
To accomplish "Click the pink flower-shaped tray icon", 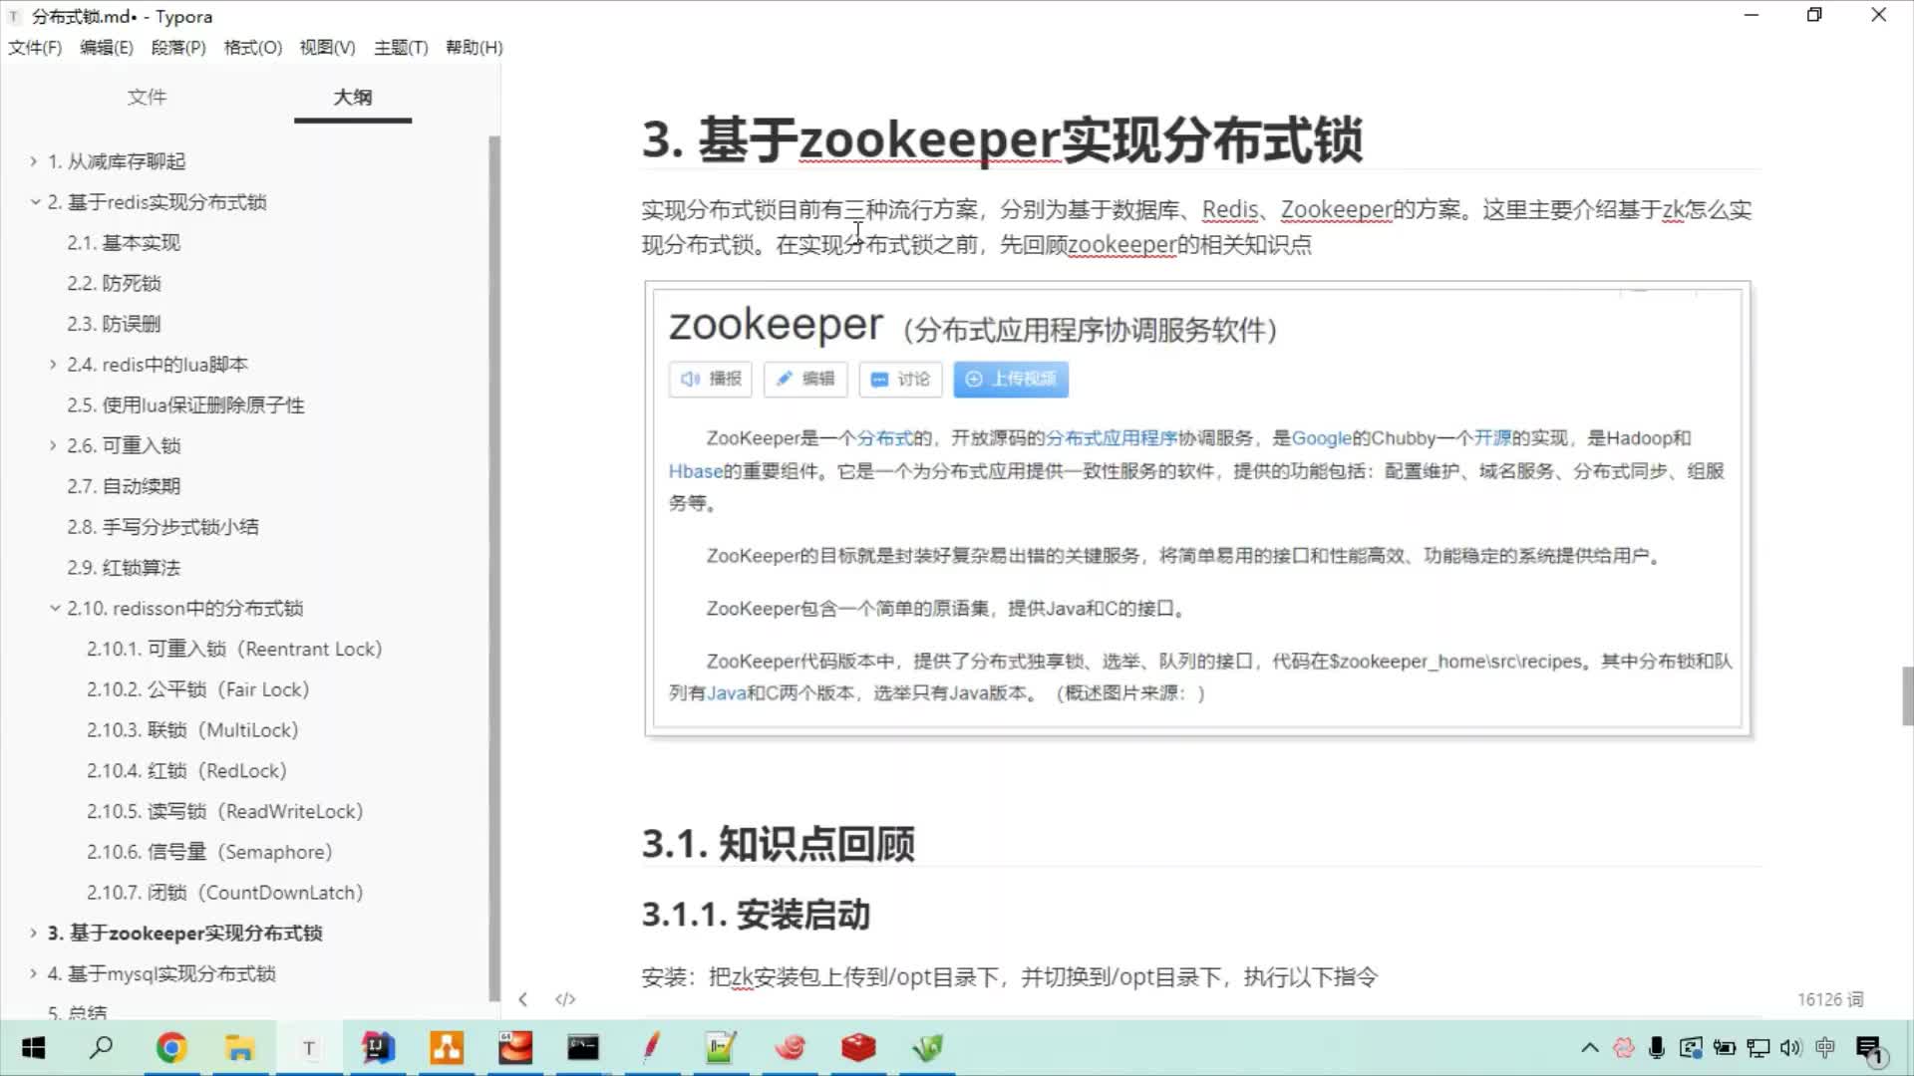I will pos(1624,1048).
